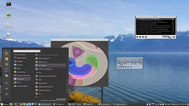Open the Software Manager box icon in favorites
This screenshot has width=189, height=106.
tap(6, 59)
